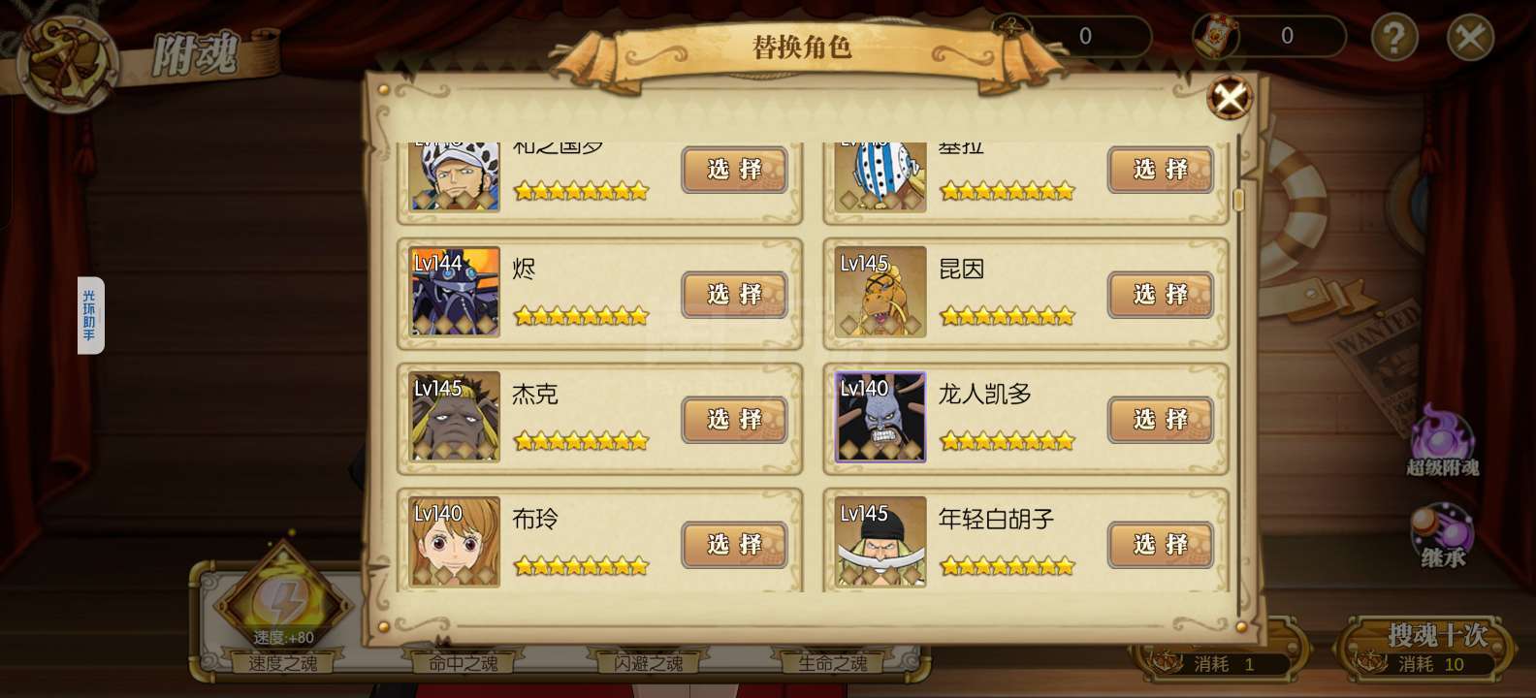
Task: Close the 替换角色 dialog with X
Action: click(1230, 98)
